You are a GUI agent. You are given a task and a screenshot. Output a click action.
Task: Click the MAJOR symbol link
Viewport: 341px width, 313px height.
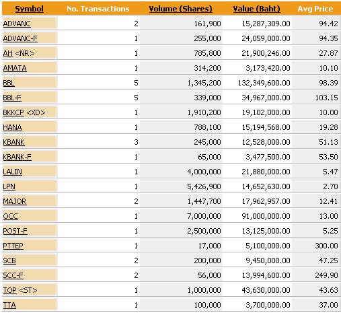(x=15, y=201)
